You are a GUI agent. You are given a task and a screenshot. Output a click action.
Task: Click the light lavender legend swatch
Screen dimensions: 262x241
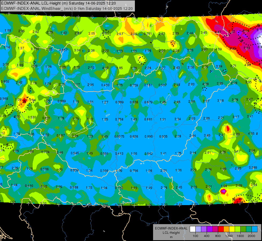click(x=198, y=229)
